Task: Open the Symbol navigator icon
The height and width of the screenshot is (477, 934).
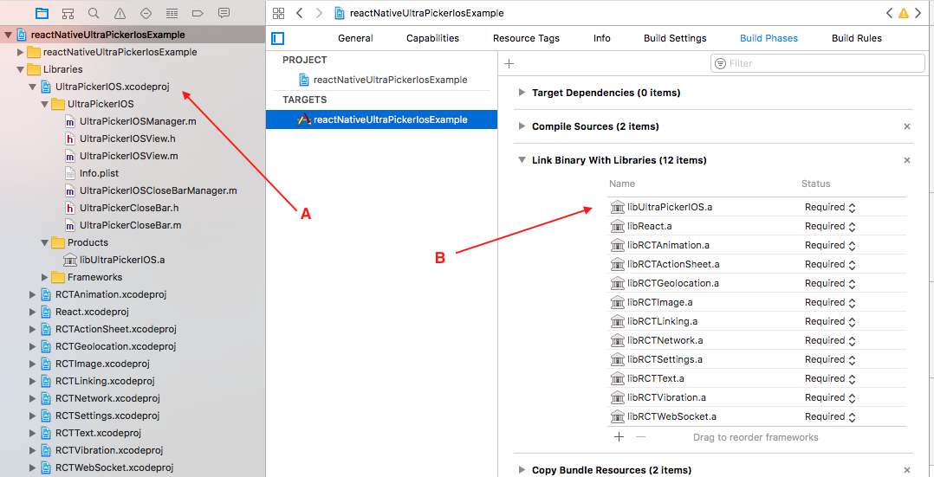Action: (68, 12)
